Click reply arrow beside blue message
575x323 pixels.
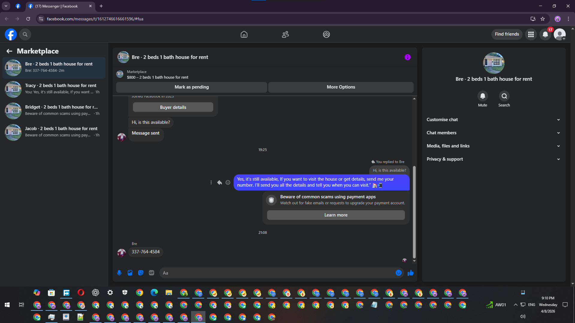tap(220, 182)
